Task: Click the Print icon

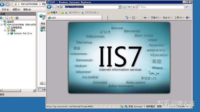Action: coord(145,18)
